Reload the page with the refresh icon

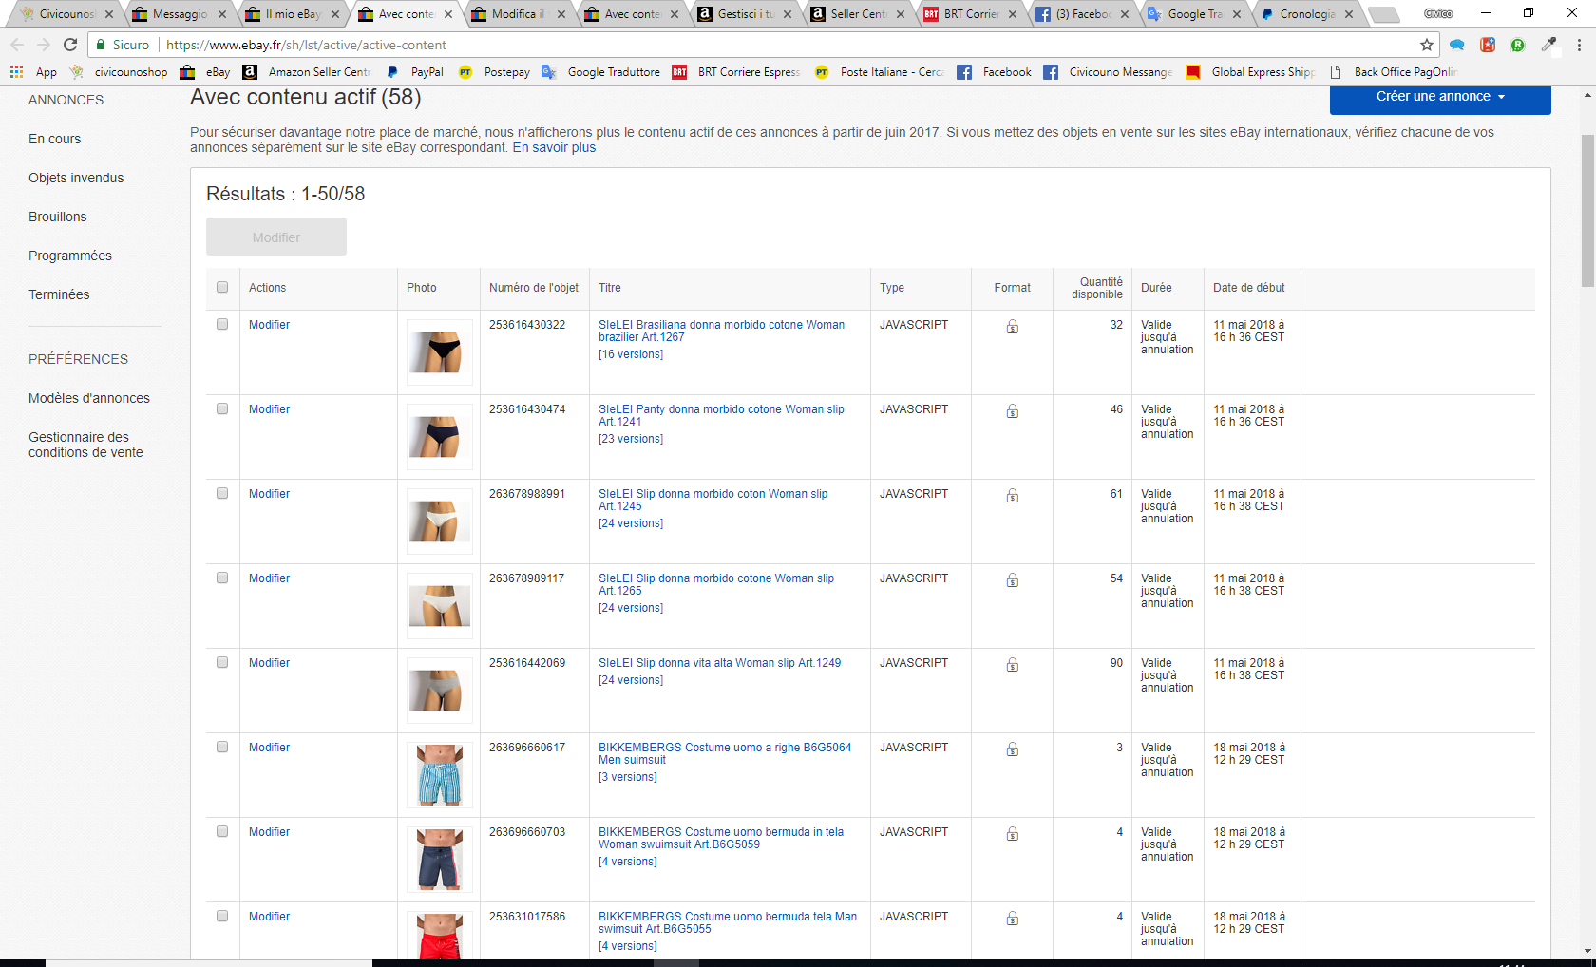point(70,45)
